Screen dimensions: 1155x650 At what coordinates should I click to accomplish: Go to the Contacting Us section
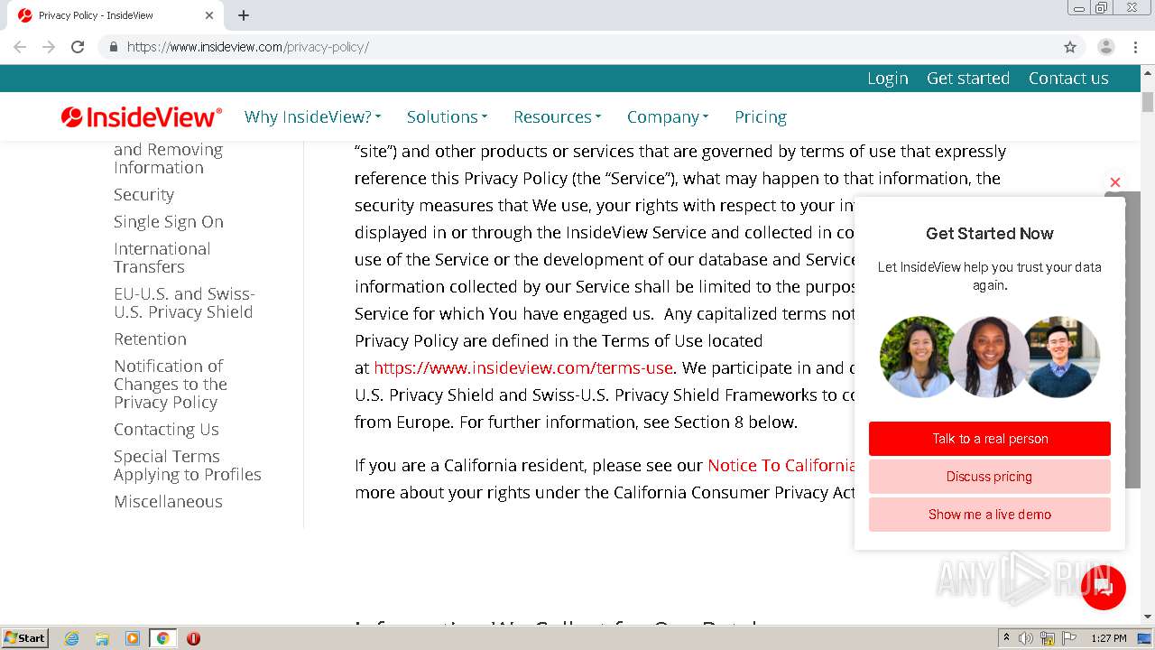pyautogui.click(x=166, y=429)
